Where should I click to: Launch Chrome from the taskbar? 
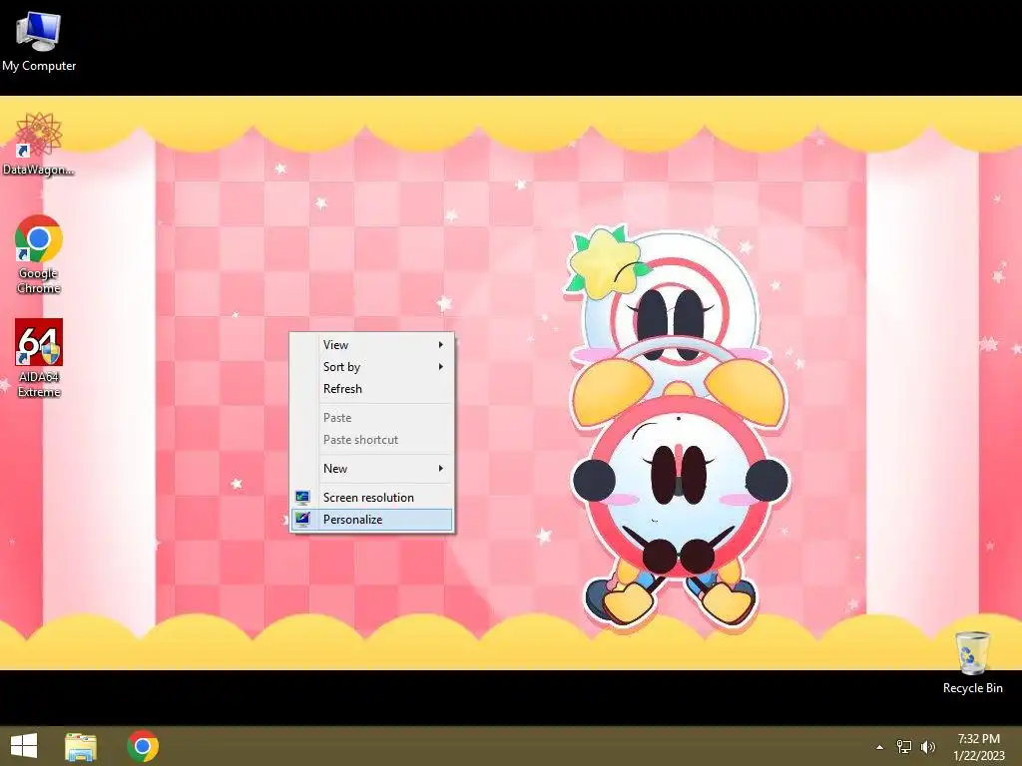pos(143,746)
